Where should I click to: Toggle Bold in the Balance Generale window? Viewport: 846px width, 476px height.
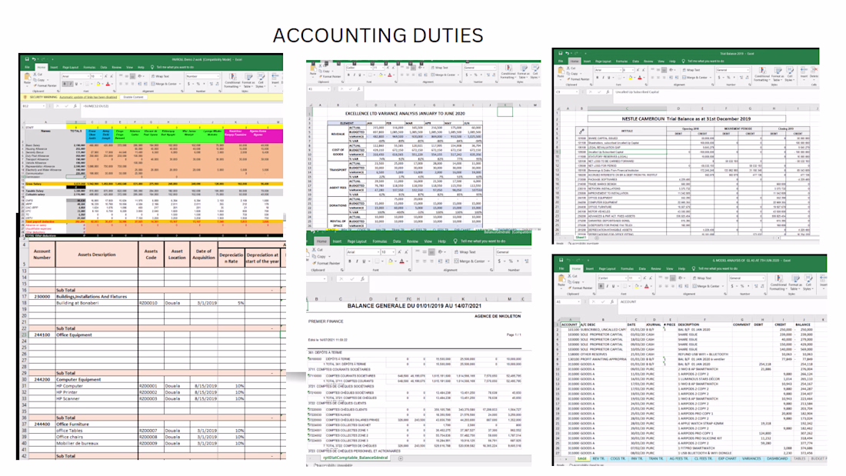(350, 261)
